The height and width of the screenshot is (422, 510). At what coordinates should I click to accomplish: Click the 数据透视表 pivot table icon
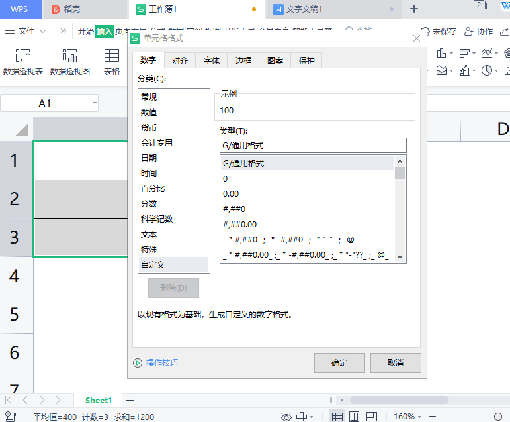pos(23,56)
